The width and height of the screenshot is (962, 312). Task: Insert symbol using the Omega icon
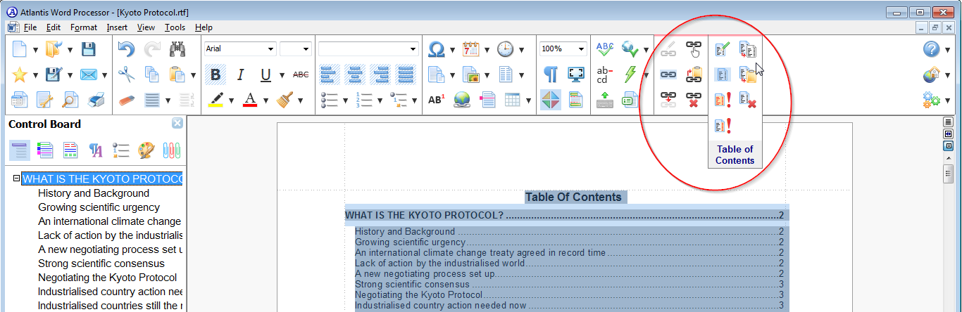tap(437, 49)
